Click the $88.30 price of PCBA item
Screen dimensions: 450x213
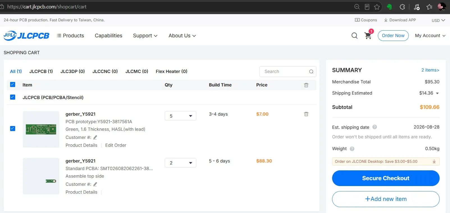click(264, 161)
